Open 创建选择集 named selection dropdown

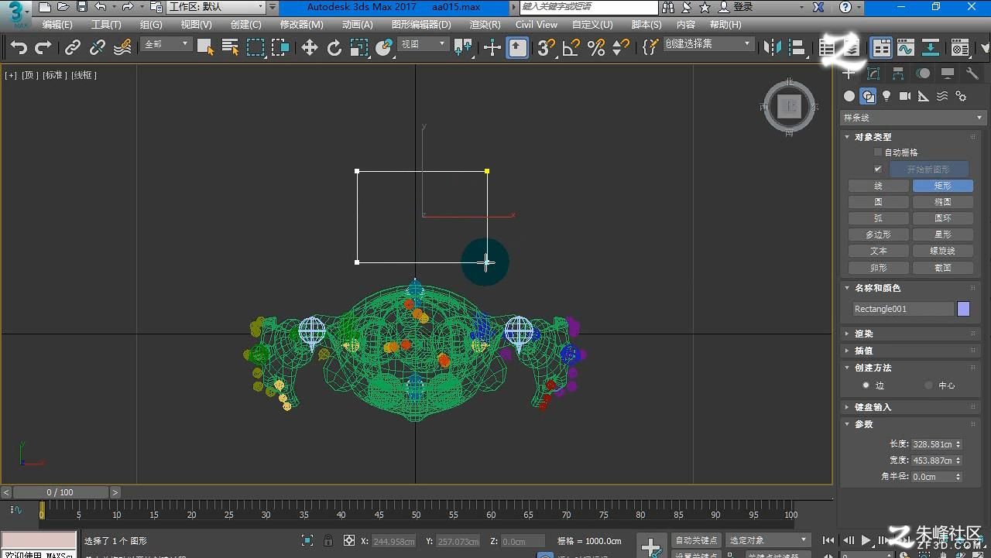click(x=708, y=44)
